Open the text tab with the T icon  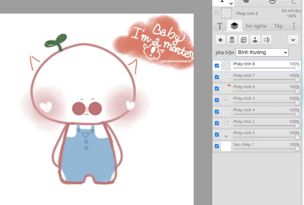220,26
